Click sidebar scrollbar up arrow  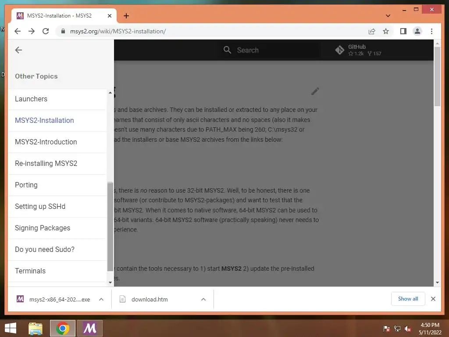pyautogui.click(x=110, y=93)
